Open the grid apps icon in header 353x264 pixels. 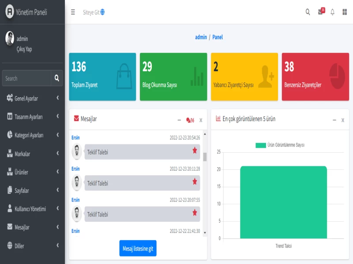[x=345, y=12]
